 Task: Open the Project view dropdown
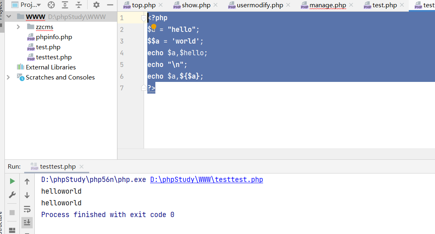(x=30, y=5)
